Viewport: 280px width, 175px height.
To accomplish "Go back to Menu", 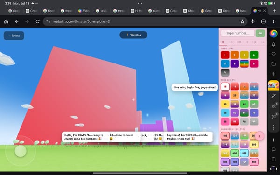I will tap(14, 35).
